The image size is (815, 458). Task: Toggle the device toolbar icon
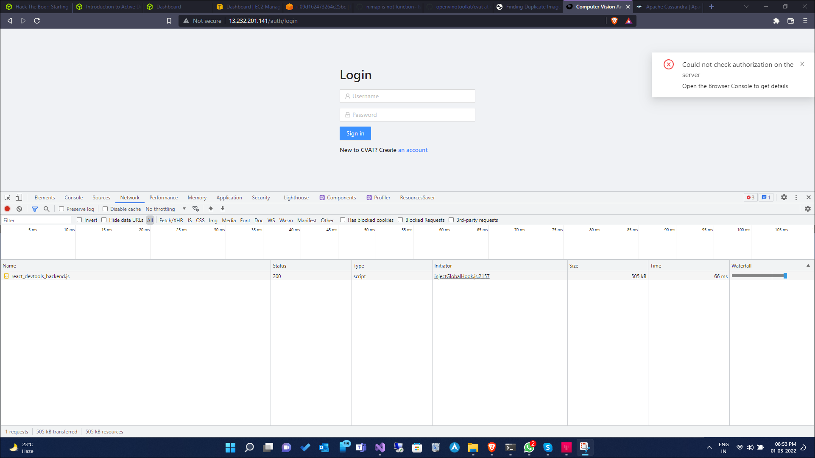(19, 198)
